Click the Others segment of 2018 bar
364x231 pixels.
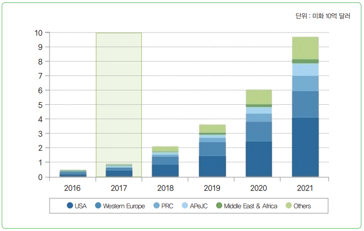165,149
